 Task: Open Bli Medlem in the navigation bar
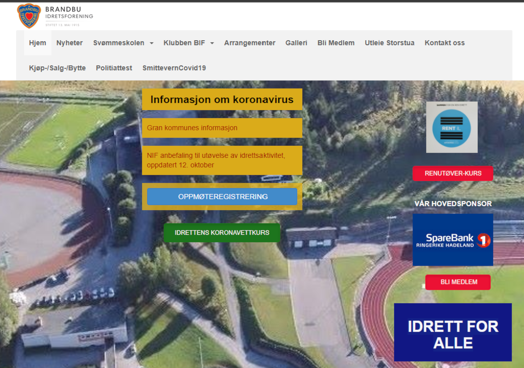(336, 43)
